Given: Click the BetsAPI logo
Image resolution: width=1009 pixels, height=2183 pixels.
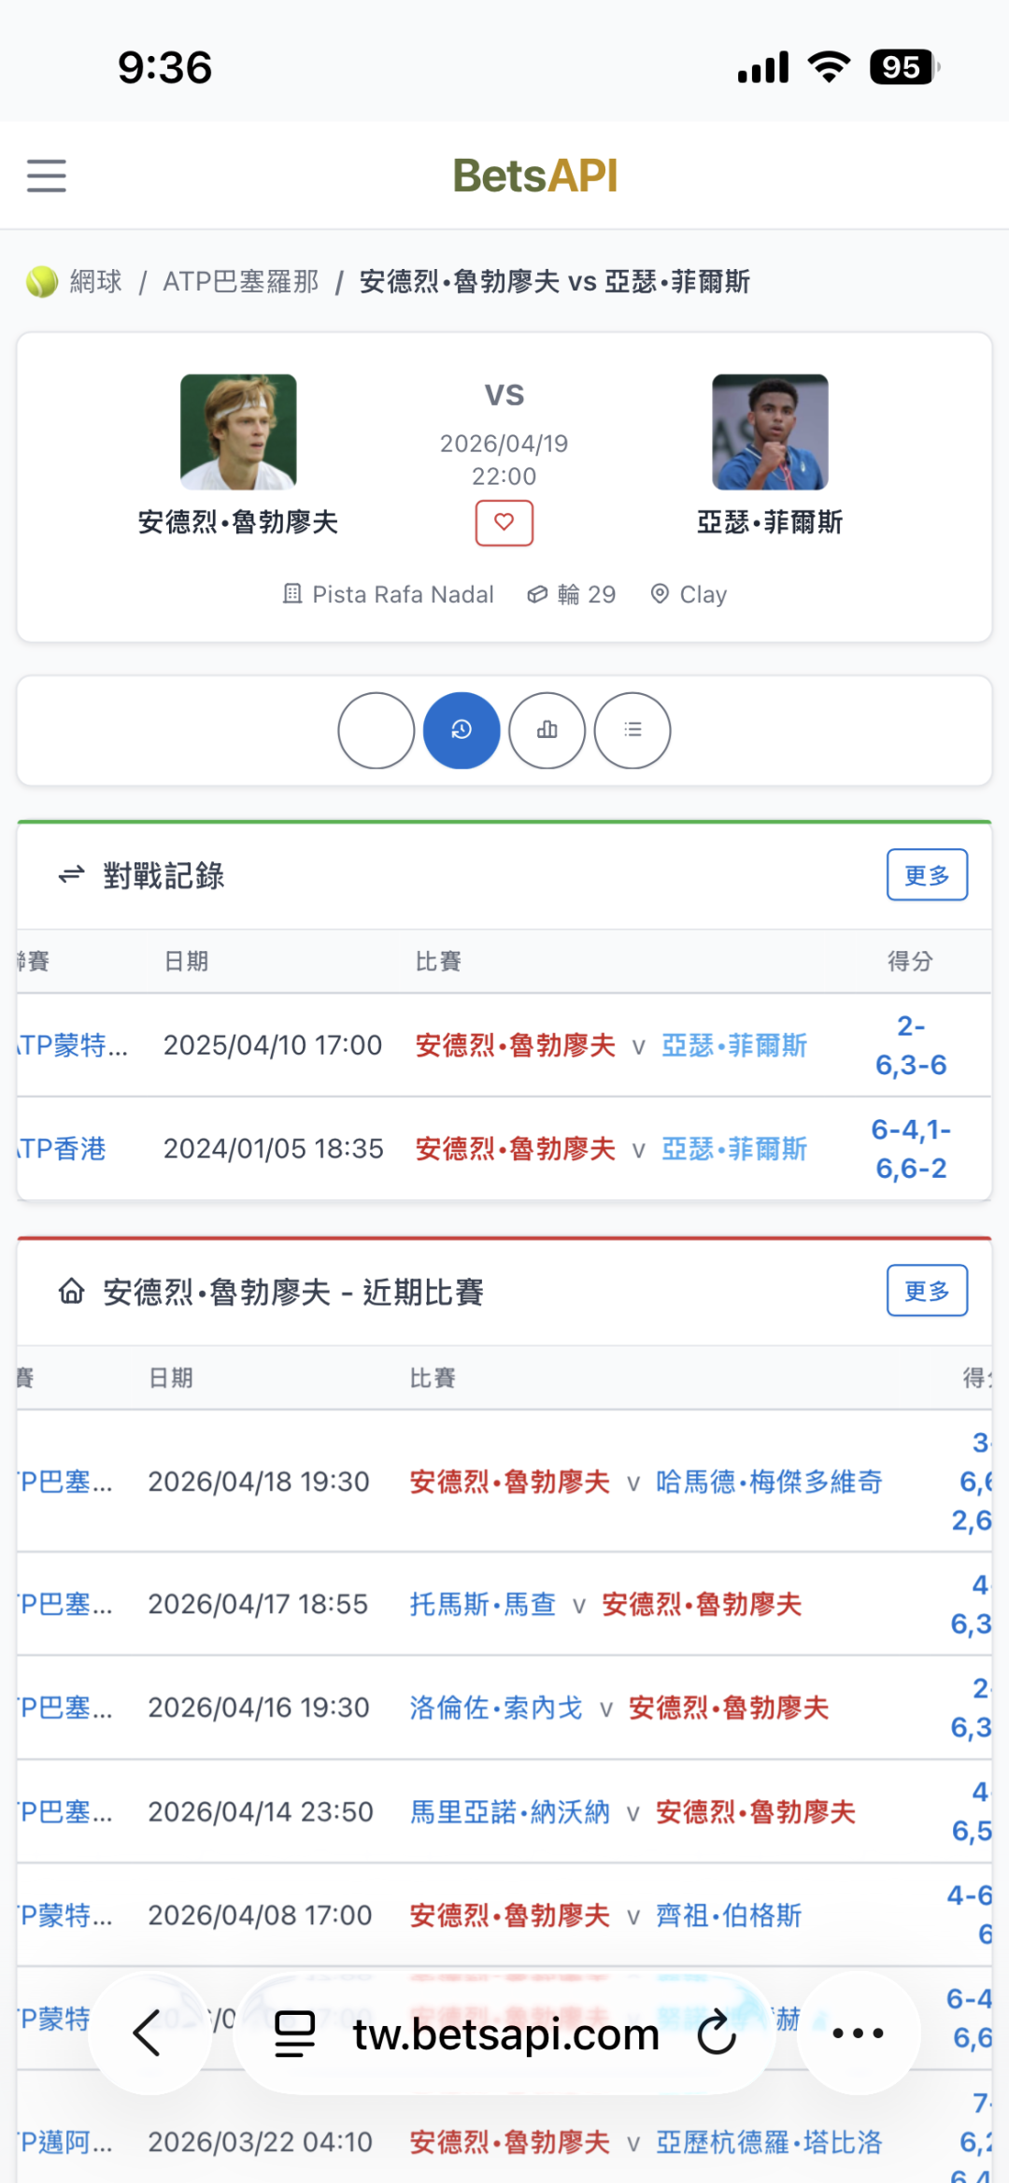Looking at the screenshot, I should (x=535, y=176).
